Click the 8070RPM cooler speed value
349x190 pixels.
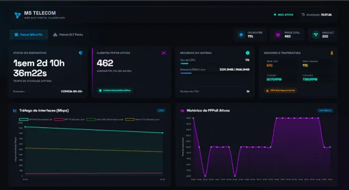274,79
